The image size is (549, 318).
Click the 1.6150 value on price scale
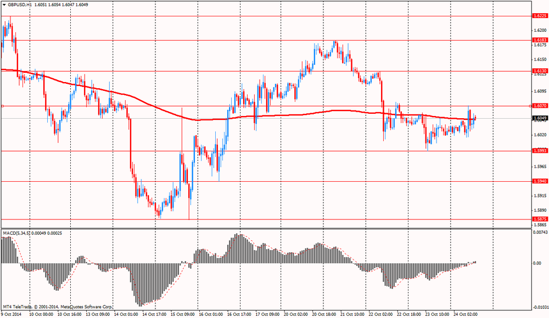coord(540,59)
